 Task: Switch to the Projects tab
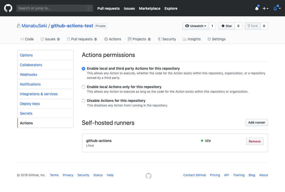click(139, 39)
